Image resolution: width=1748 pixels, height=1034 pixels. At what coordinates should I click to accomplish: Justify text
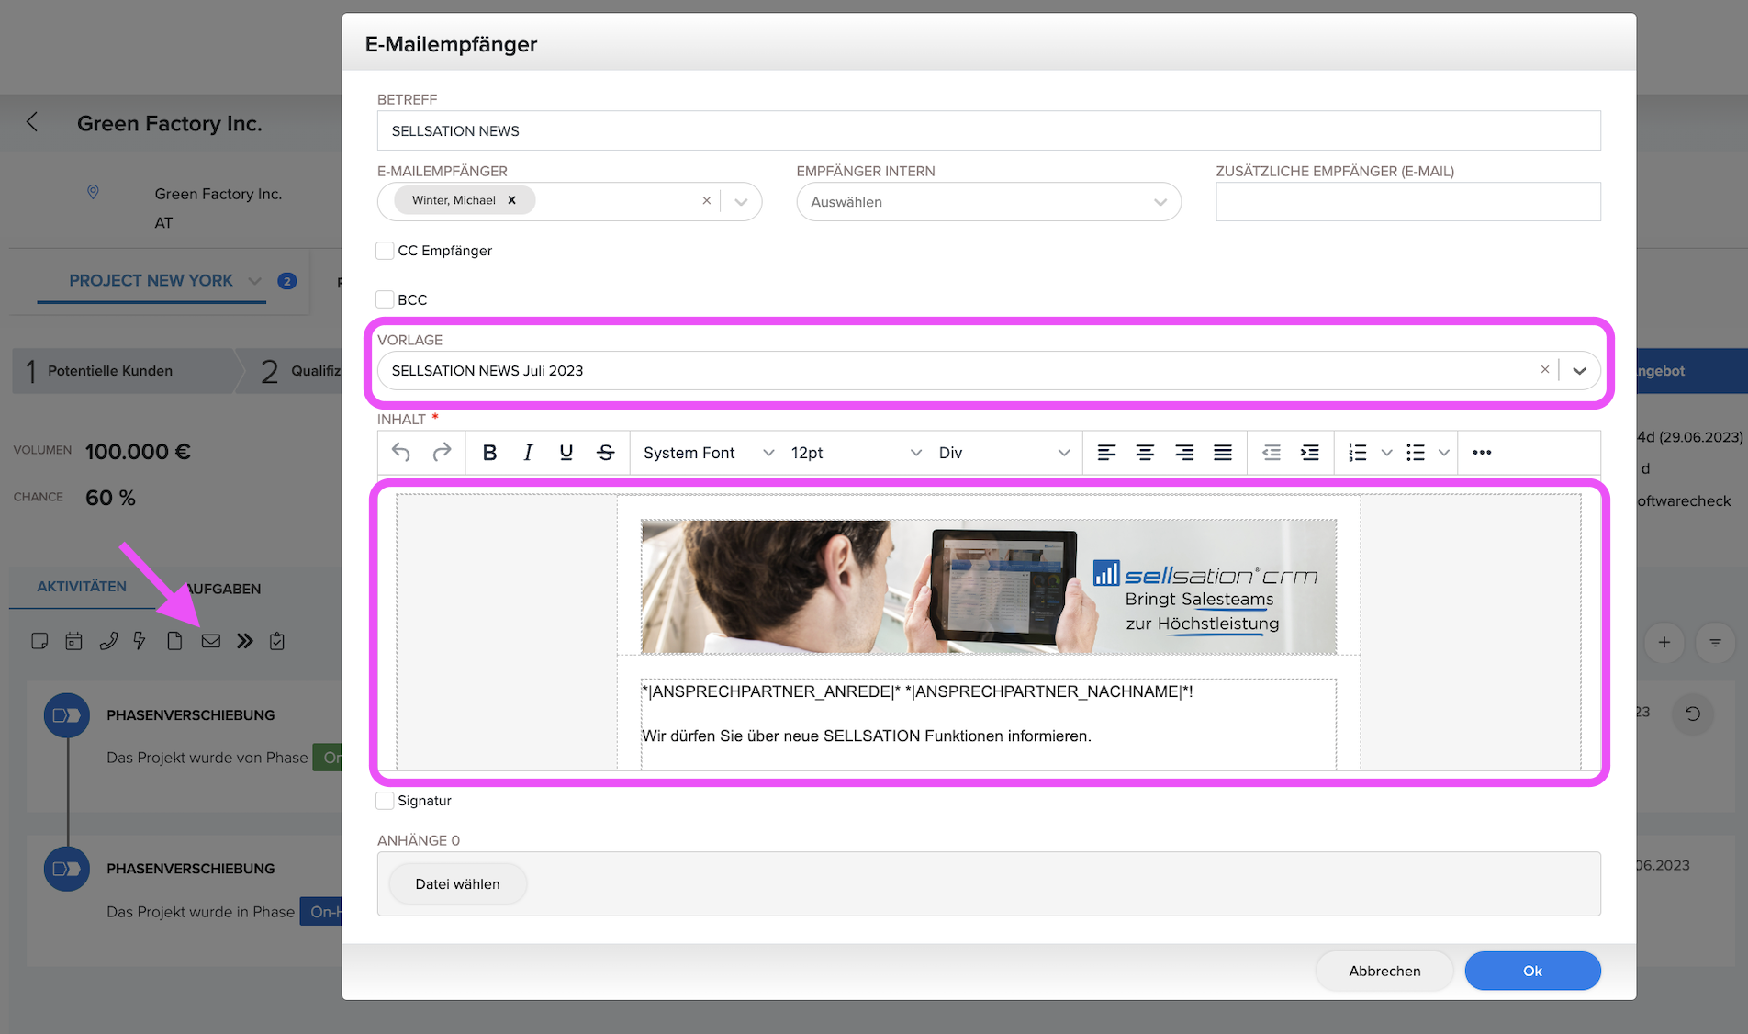(1223, 452)
